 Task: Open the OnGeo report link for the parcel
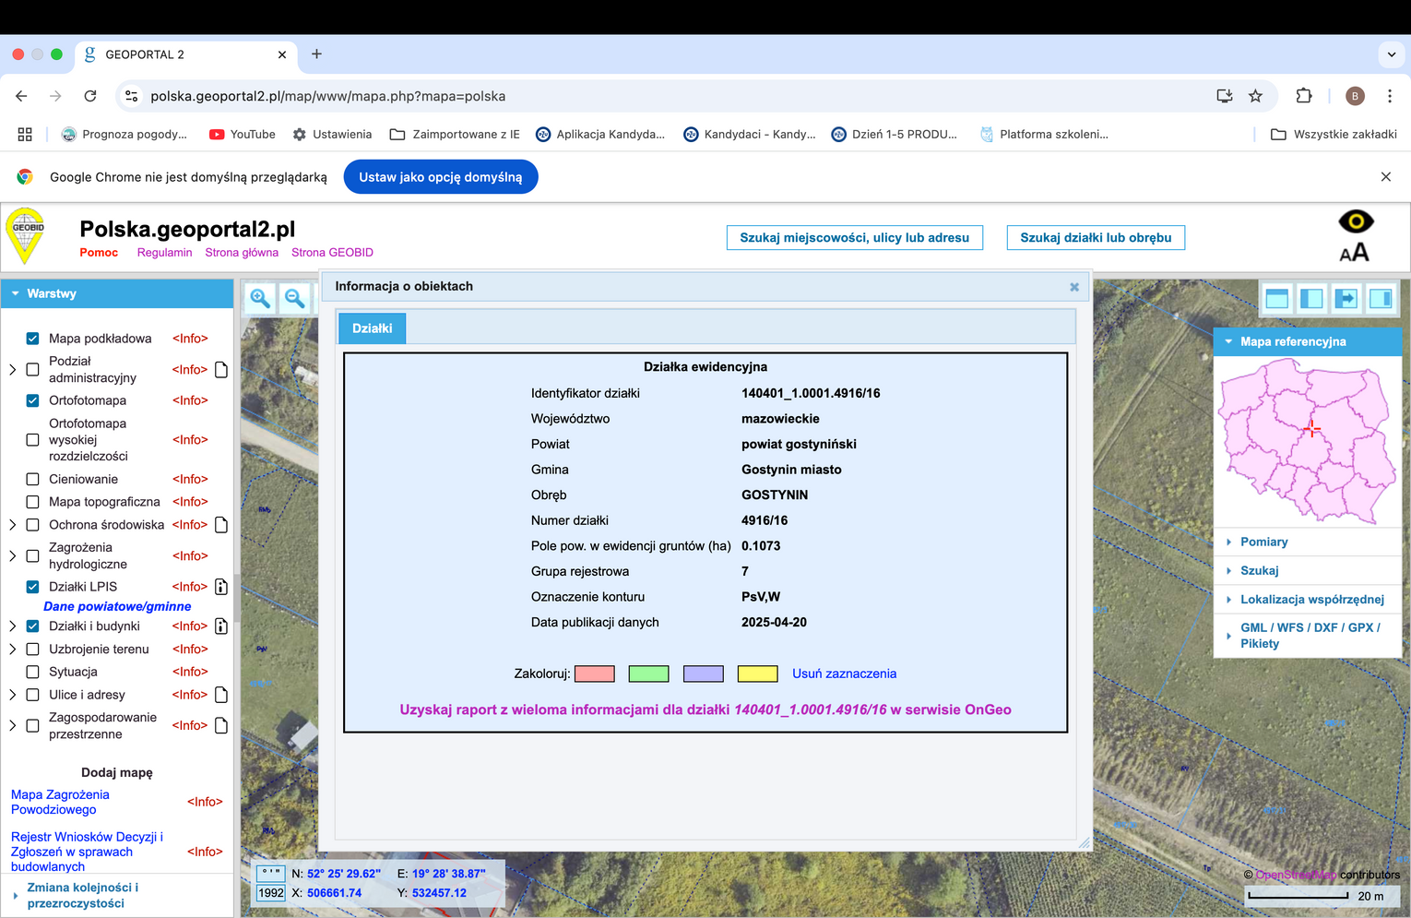[705, 710]
